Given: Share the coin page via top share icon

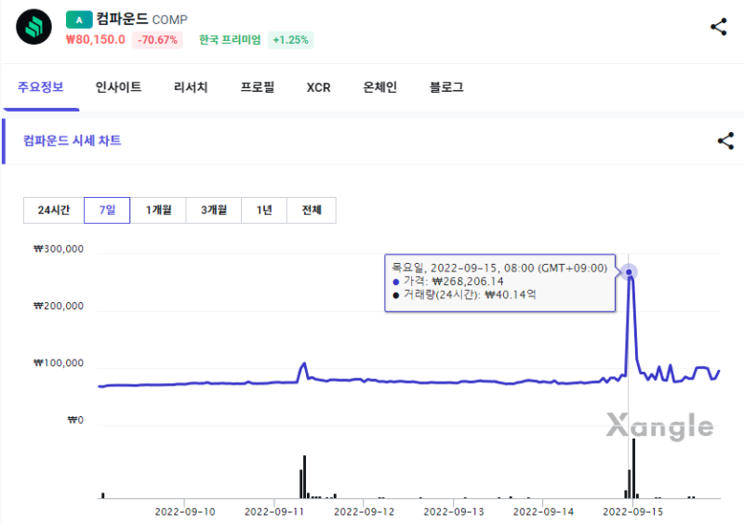Looking at the screenshot, I should (x=718, y=27).
